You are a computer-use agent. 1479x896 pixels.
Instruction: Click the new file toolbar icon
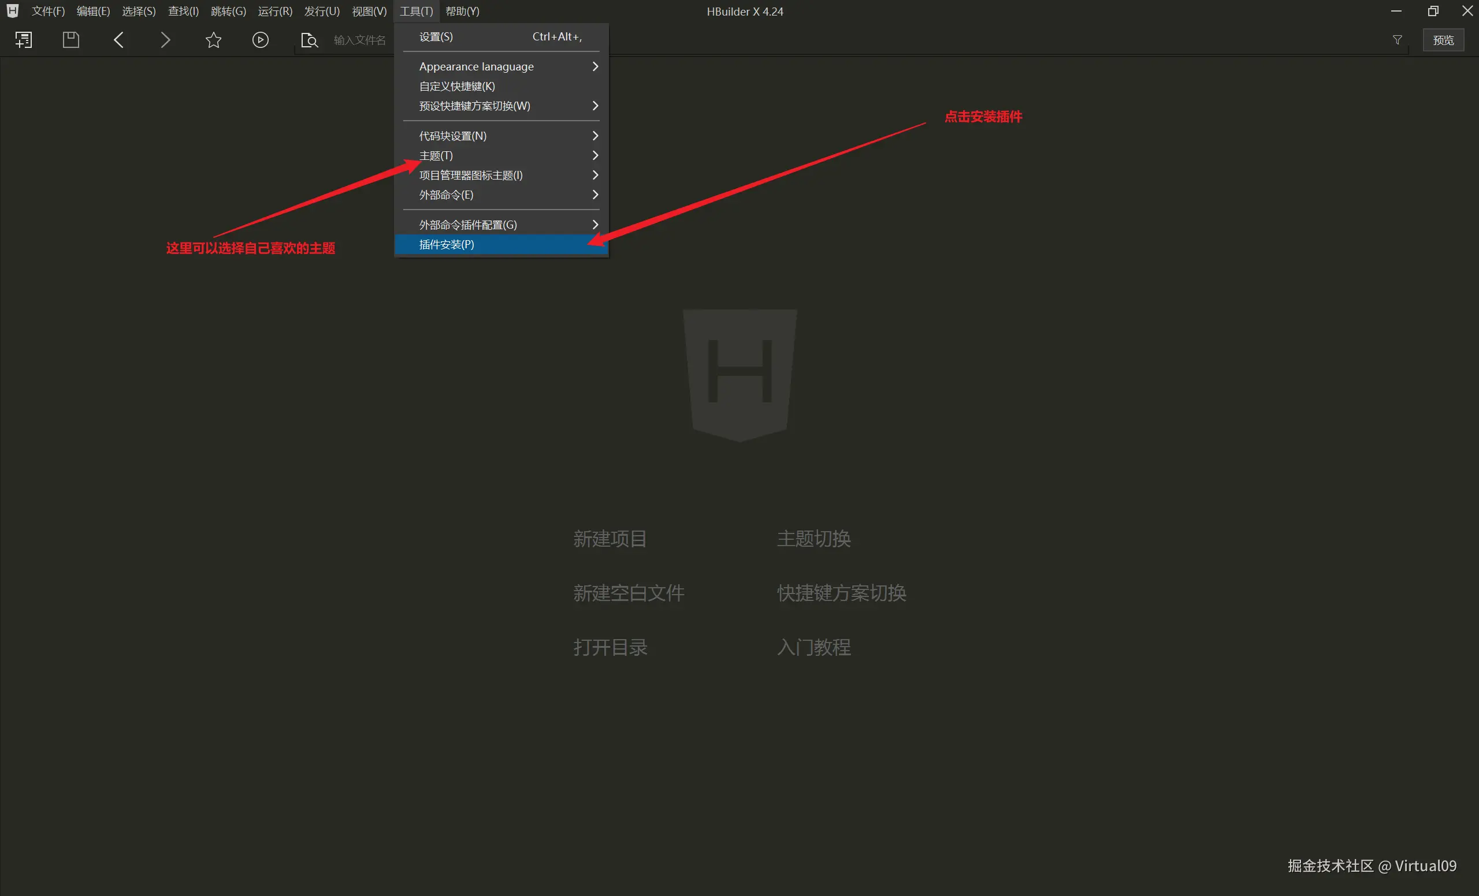pyautogui.click(x=24, y=40)
